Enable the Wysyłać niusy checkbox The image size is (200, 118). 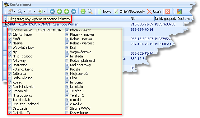click(10, 48)
